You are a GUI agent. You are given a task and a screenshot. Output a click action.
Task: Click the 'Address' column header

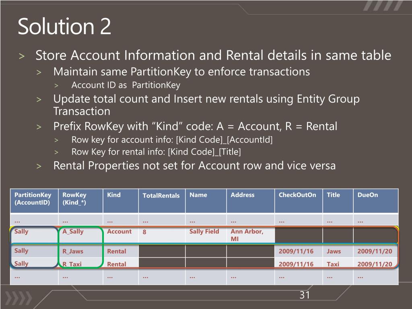tap(250, 201)
